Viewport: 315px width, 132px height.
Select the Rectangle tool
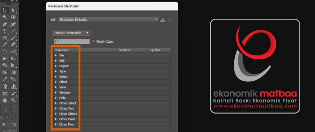click(5, 38)
